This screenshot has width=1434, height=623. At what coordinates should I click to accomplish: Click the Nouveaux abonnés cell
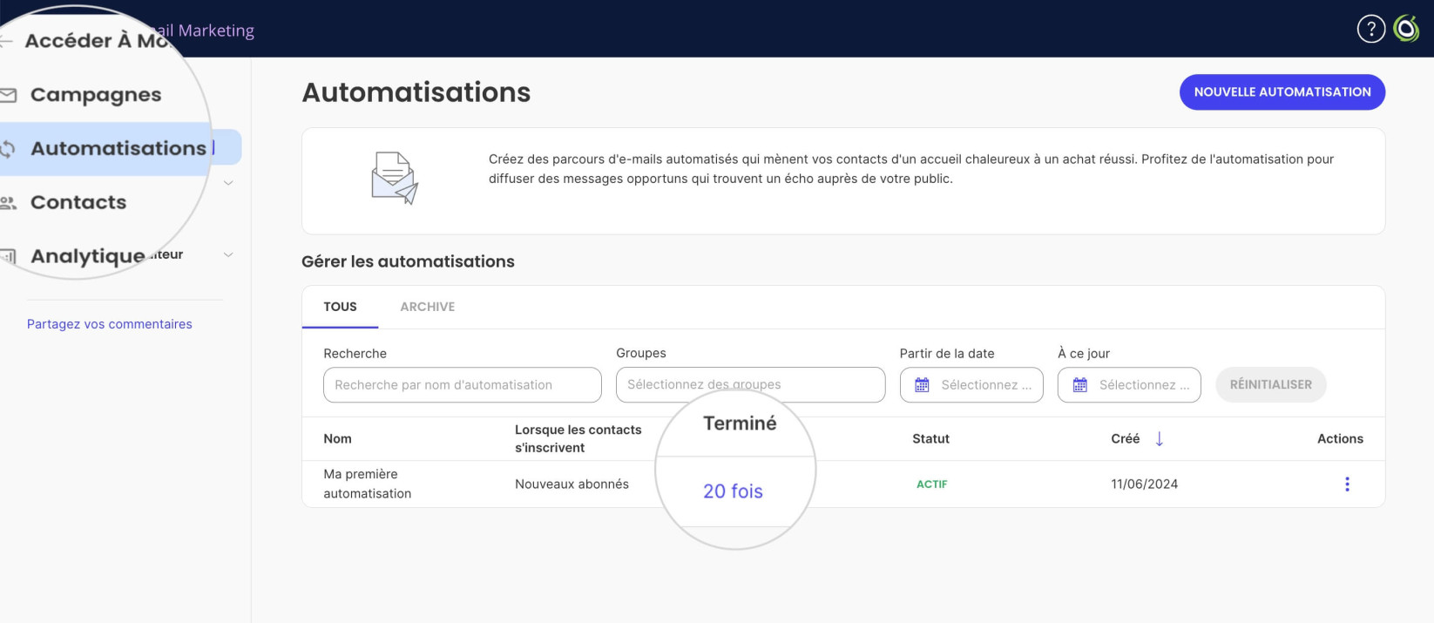(572, 484)
